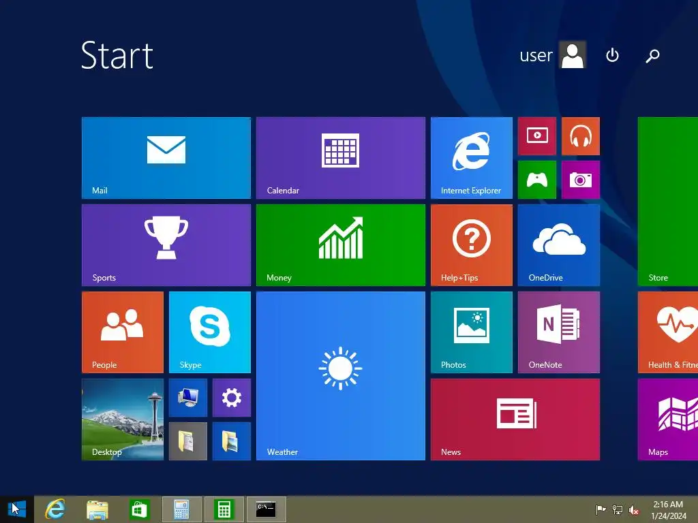The width and height of the screenshot is (698, 523).
Task: Open the Music headphones tile
Action: [x=581, y=136]
